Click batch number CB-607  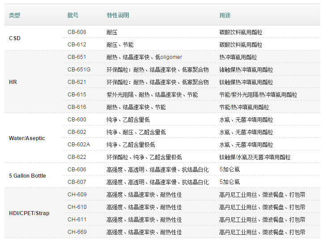coord(77,182)
